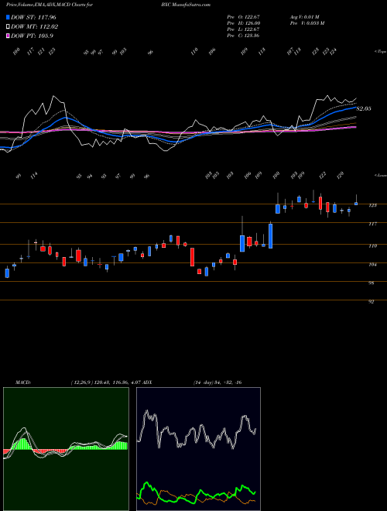Click the 110 price axis label
This screenshot has height=511, width=387.
[372, 246]
